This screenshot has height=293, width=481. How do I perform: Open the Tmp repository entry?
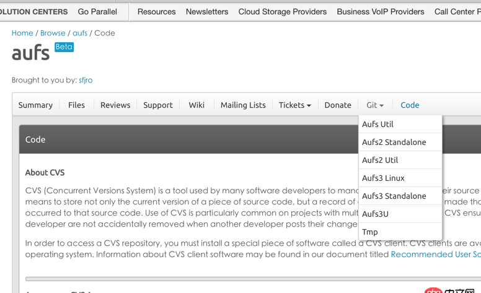[x=370, y=232]
